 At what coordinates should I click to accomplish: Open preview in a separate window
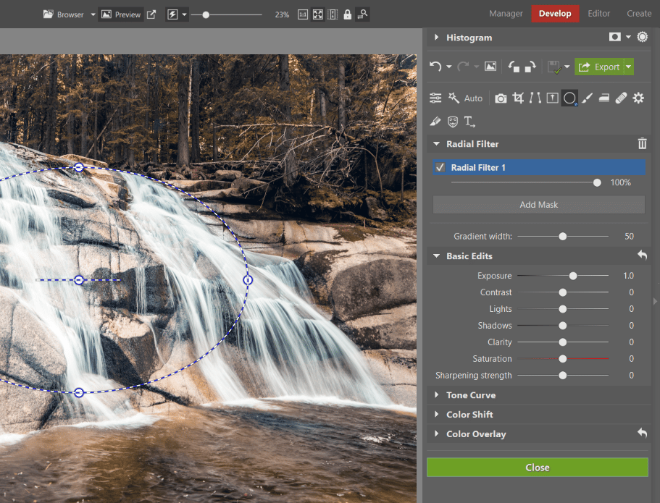tap(151, 14)
